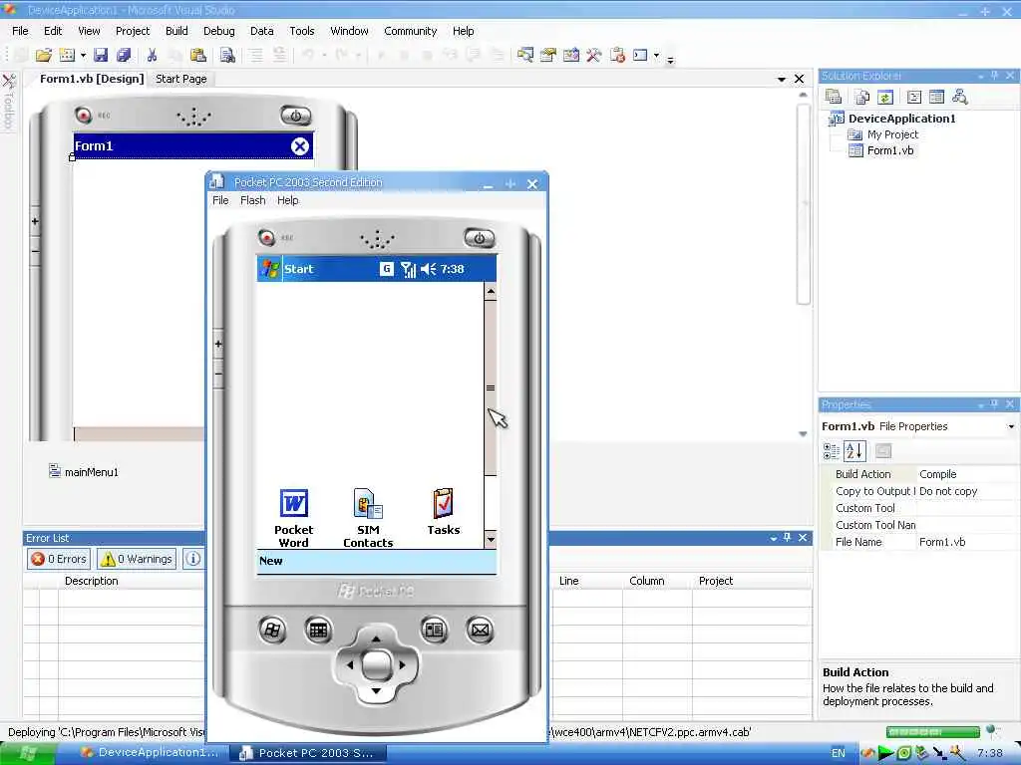Screen dimensions: 1021x765
Task: Open the Form1.vb File Properties object dropdown
Action: (1011, 426)
